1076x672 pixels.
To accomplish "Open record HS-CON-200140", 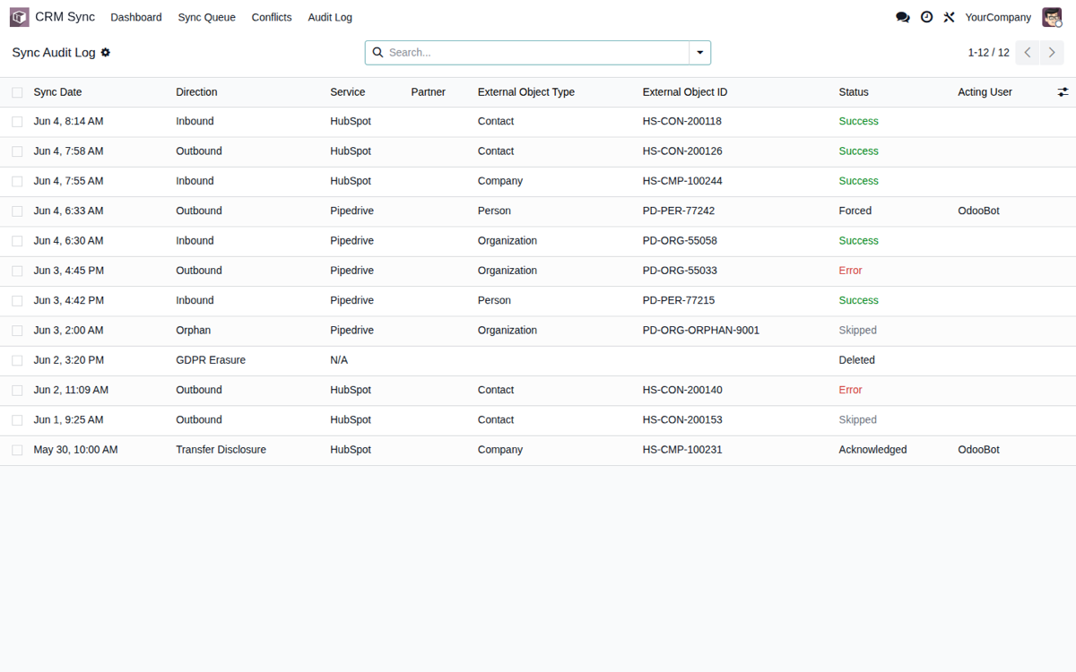I will click(x=682, y=390).
